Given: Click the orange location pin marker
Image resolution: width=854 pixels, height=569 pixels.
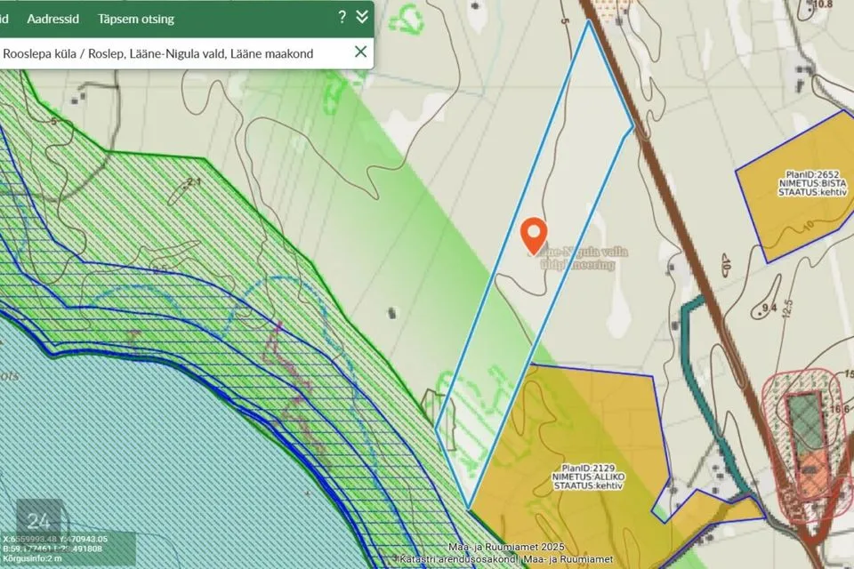Looking at the screenshot, I should pos(534,236).
